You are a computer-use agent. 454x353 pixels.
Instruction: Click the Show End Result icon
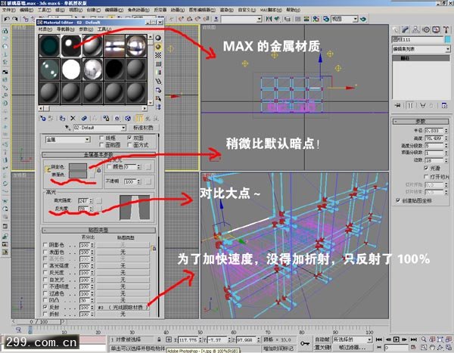point(139,118)
